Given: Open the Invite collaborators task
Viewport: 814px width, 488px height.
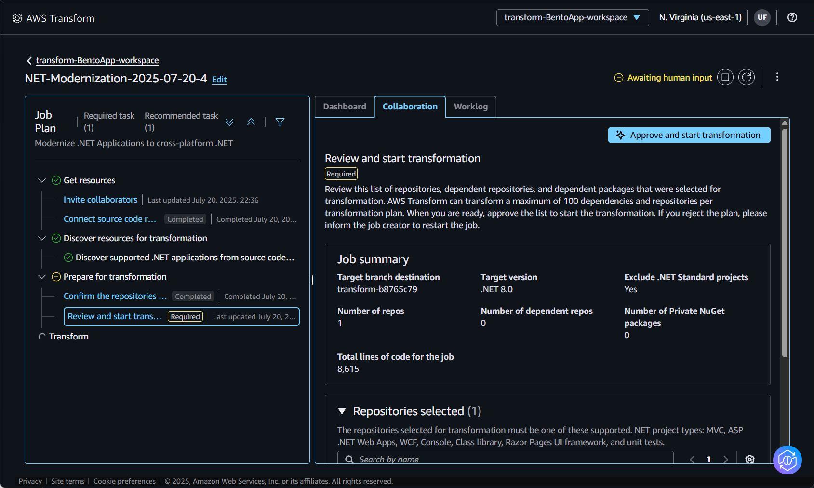Looking at the screenshot, I should coord(101,200).
